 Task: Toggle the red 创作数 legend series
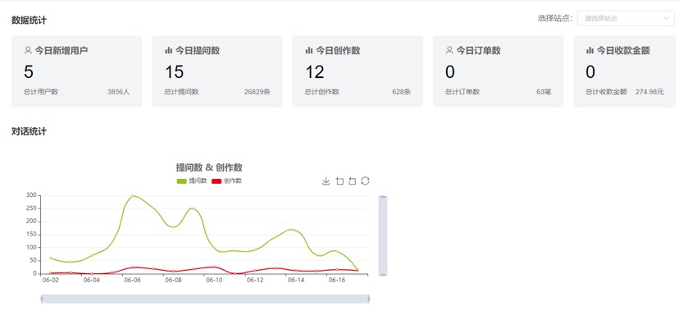pos(226,181)
